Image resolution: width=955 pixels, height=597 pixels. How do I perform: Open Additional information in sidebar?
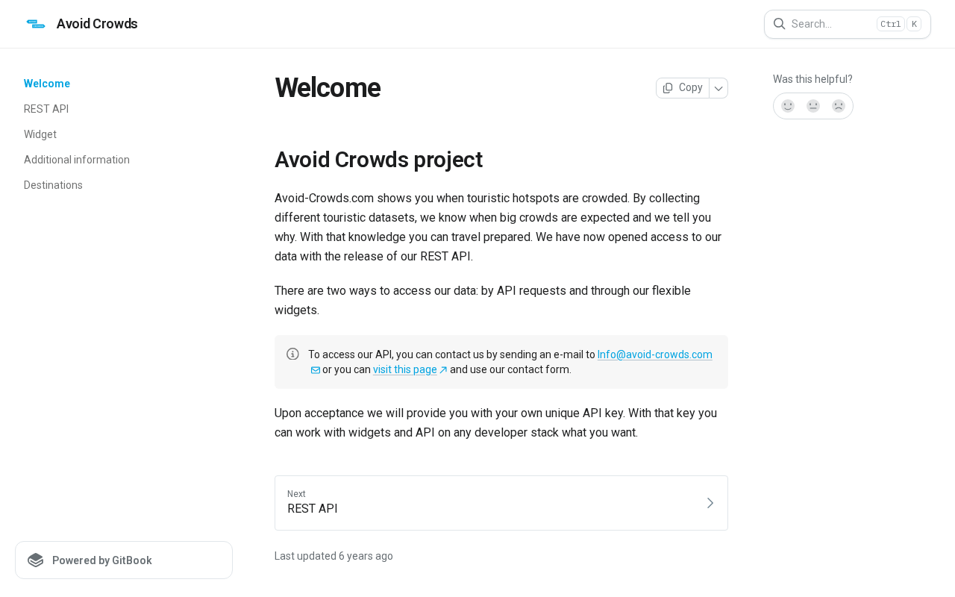(77, 160)
